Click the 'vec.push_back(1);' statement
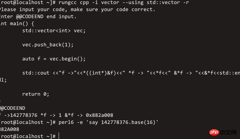The height and width of the screenshot is (139, 240). click(x=48, y=45)
